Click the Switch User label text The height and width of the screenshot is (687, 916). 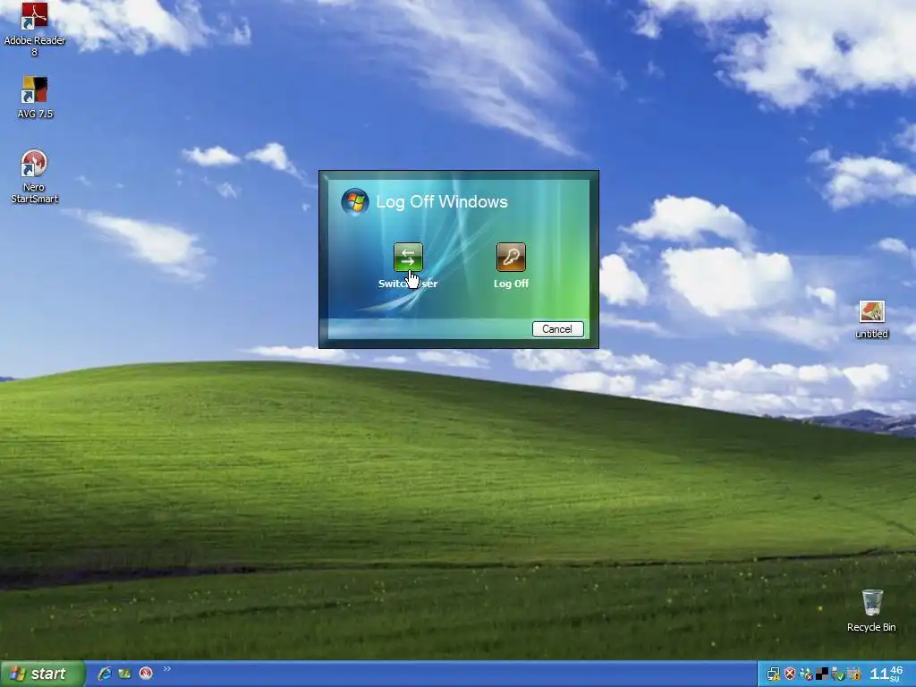pyautogui.click(x=408, y=284)
